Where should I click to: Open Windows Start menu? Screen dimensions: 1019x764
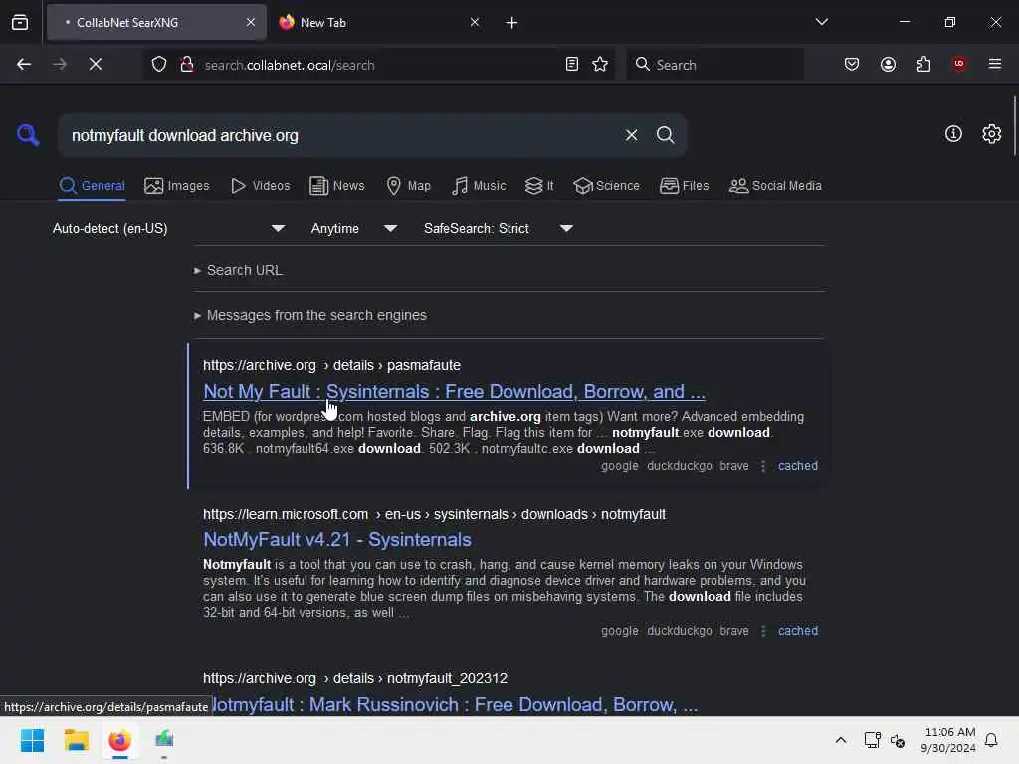click(x=32, y=740)
